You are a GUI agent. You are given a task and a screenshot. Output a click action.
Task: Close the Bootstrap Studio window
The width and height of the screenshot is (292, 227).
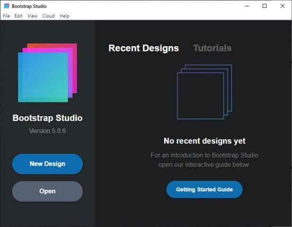click(282, 6)
